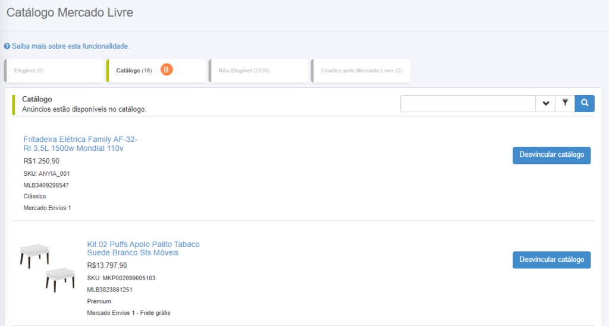The image size is (609, 326).
Task: Select listing ID MLB3823861251
Action: click(x=109, y=290)
